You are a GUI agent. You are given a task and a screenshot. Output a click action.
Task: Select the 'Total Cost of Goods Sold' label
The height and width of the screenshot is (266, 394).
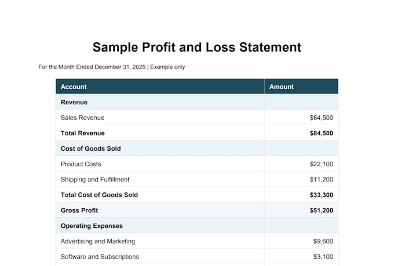click(99, 195)
